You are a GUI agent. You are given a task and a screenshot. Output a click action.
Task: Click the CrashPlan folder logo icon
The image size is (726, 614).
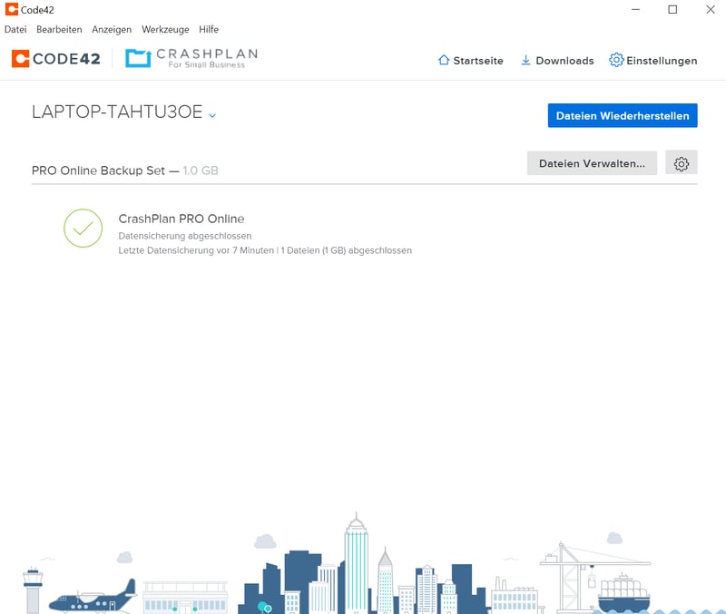pyautogui.click(x=138, y=58)
